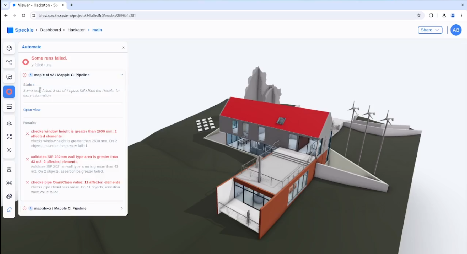
Task: Select the Viewer - Hackaton browser tab
Action: [38, 5]
